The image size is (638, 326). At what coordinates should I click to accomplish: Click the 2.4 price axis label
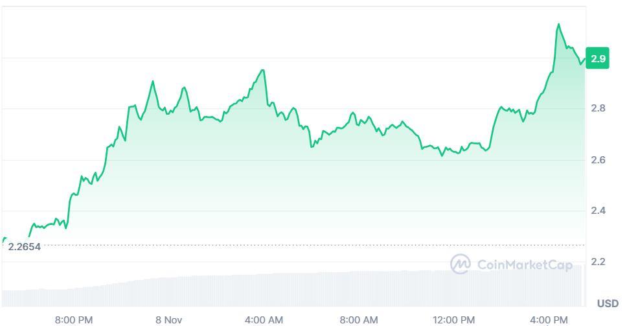point(598,211)
